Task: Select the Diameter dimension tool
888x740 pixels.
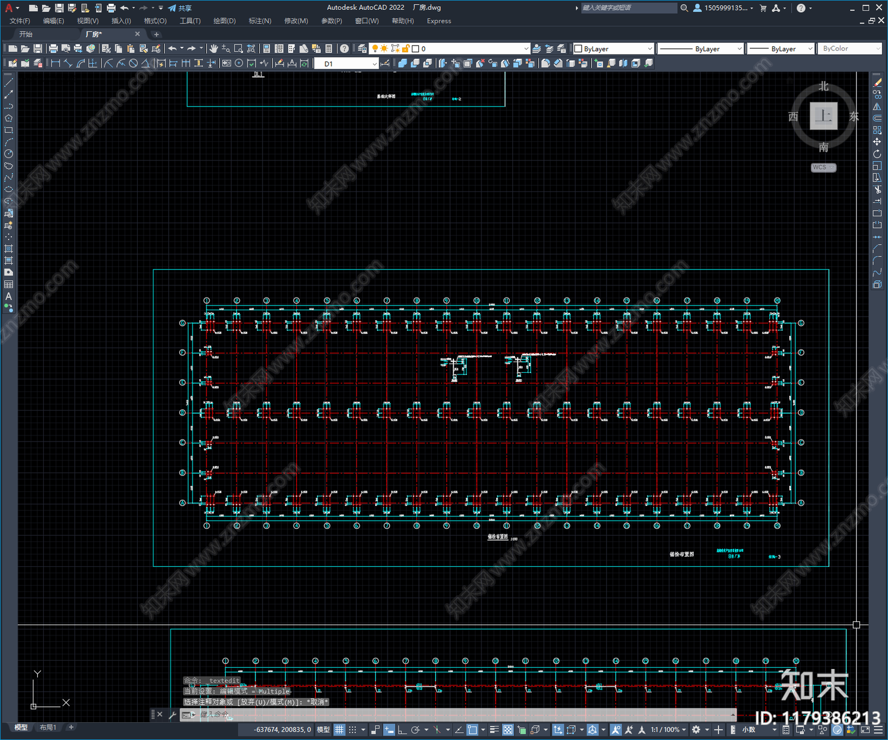Action: pyautogui.click(x=133, y=63)
